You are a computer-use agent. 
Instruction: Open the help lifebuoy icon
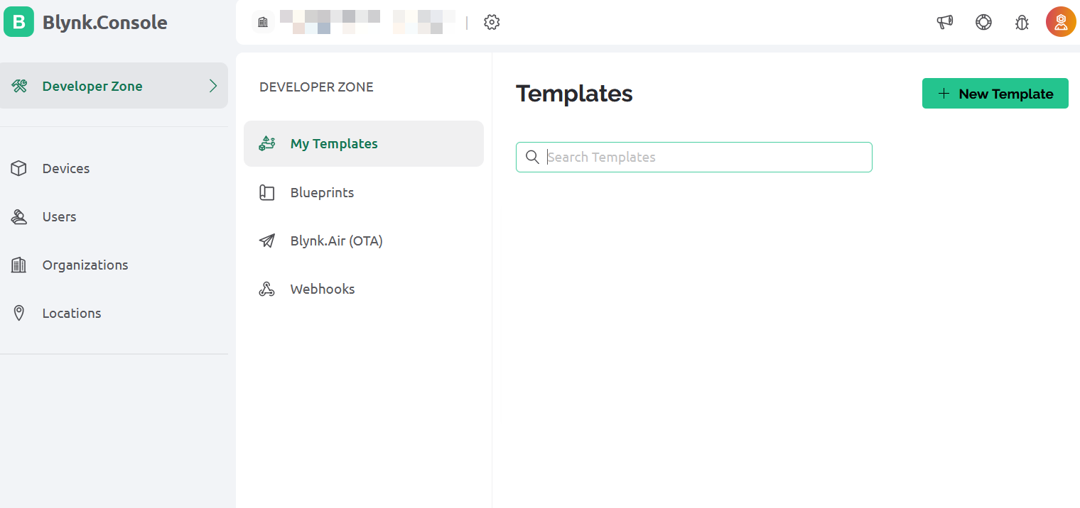(983, 22)
